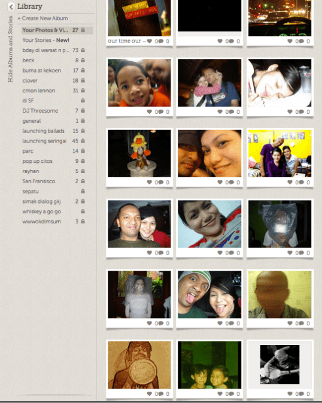
Task: Like the 'our time our' sticker photo
Action: (x=150, y=41)
